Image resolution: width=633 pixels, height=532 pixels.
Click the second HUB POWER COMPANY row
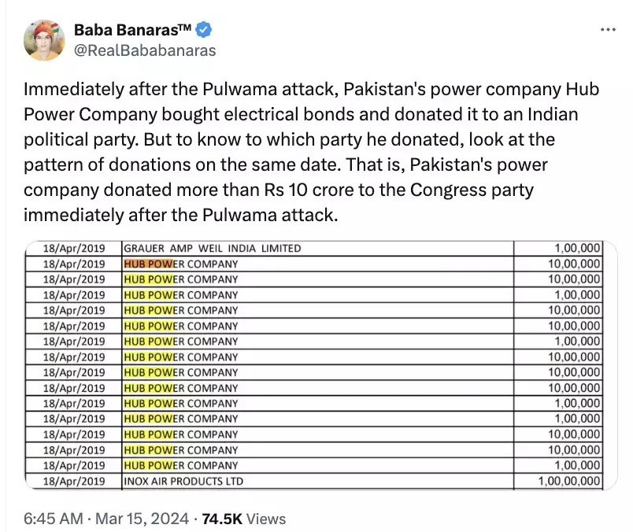tap(180, 279)
